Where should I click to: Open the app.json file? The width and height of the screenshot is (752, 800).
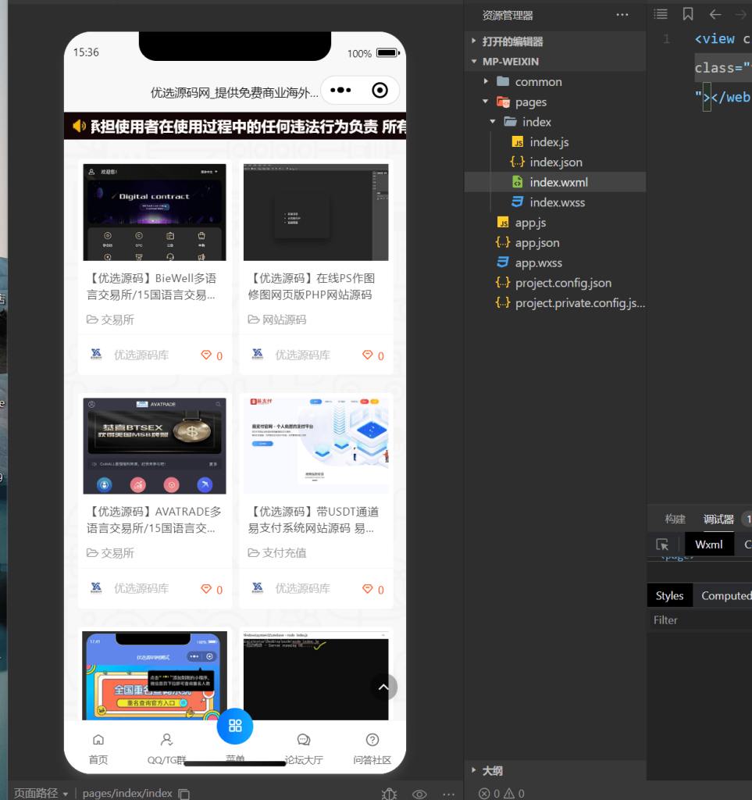(538, 242)
